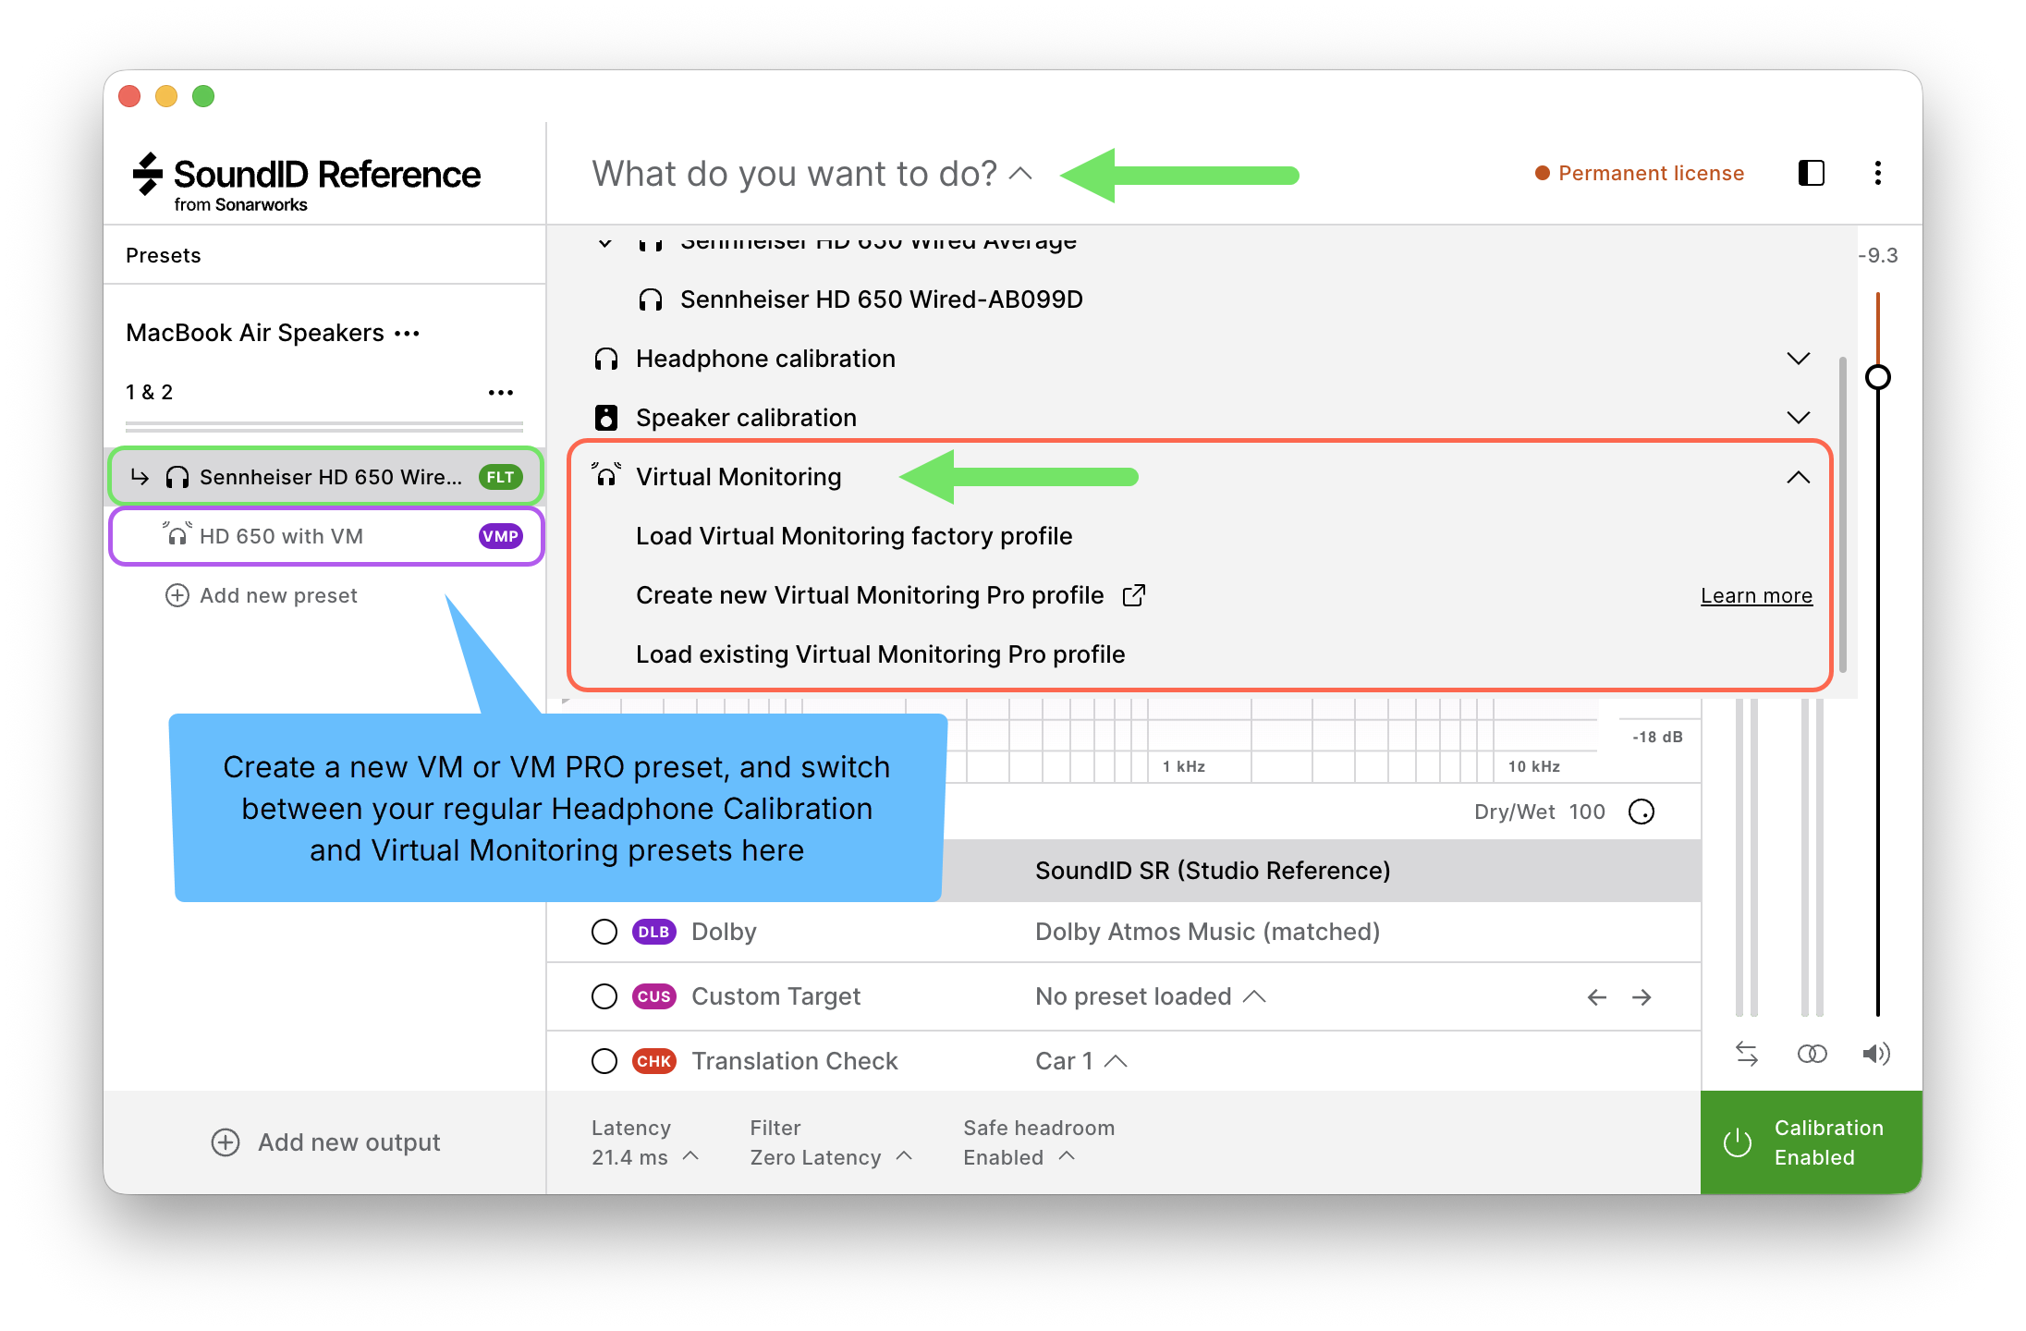Viewport: 2026px width, 1331px height.
Task: Toggle the mono listening icon
Action: [1812, 1054]
